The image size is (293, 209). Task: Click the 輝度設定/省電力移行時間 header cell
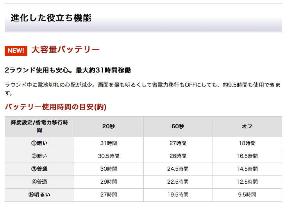tap(39, 126)
